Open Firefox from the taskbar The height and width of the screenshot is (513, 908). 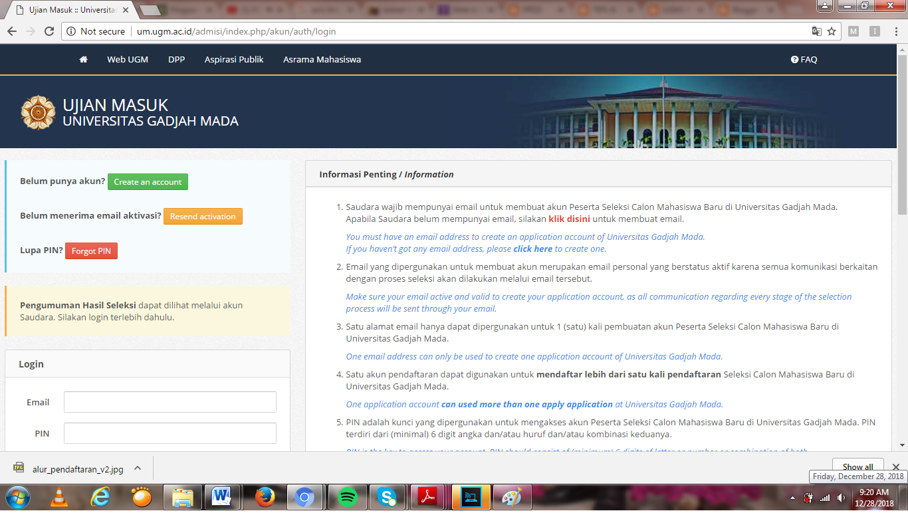coord(264,497)
